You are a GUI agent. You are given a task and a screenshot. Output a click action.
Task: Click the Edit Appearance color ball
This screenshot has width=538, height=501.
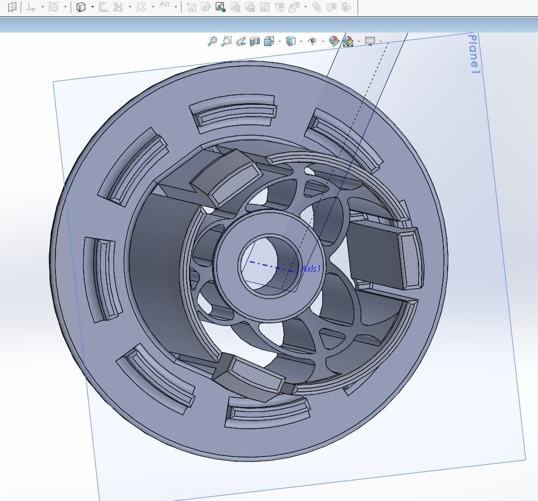(x=334, y=41)
